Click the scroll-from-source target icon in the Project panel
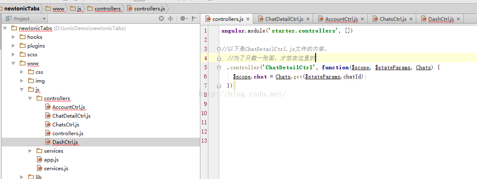 point(161,18)
